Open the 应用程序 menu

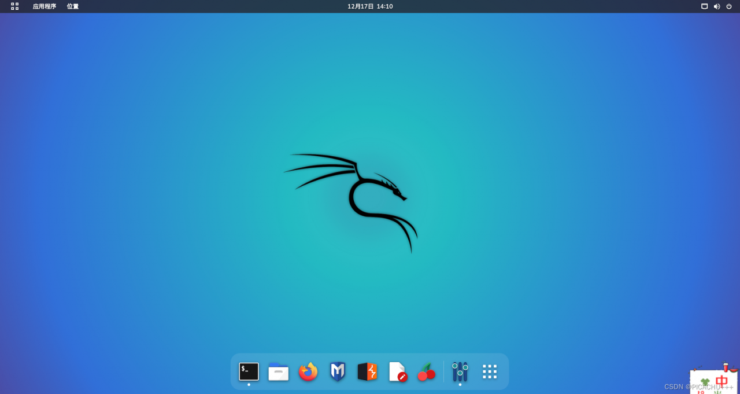click(x=43, y=6)
